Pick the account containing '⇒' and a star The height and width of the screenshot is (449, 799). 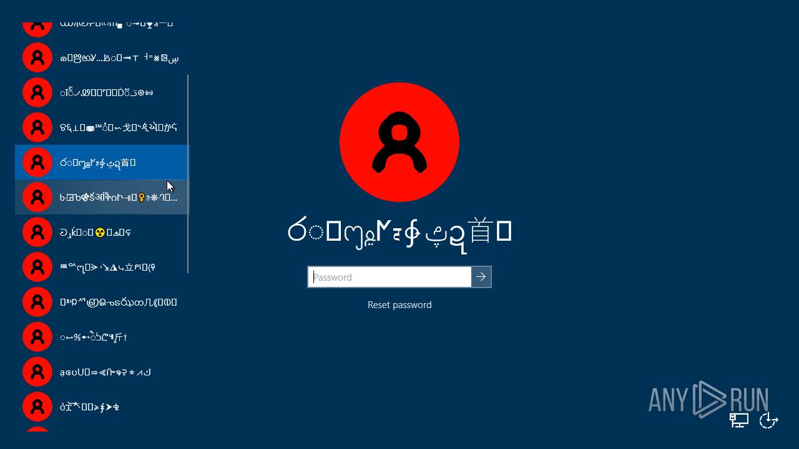point(102,372)
